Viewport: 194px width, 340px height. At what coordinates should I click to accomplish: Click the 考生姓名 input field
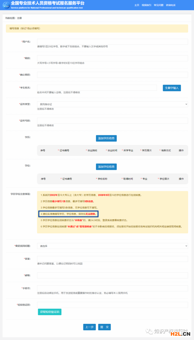point(97,88)
